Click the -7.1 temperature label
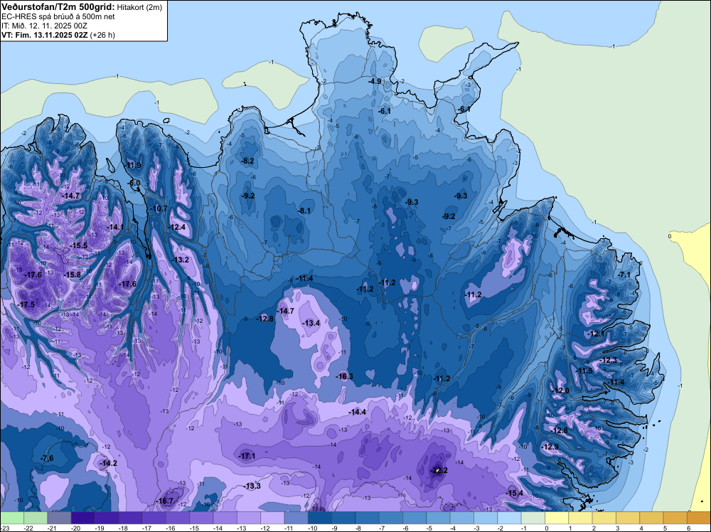This screenshot has height=532, width=711. tap(624, 275)
